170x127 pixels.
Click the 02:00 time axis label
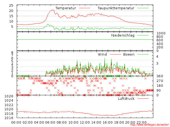pyautogui.click(x=28, y=122)
